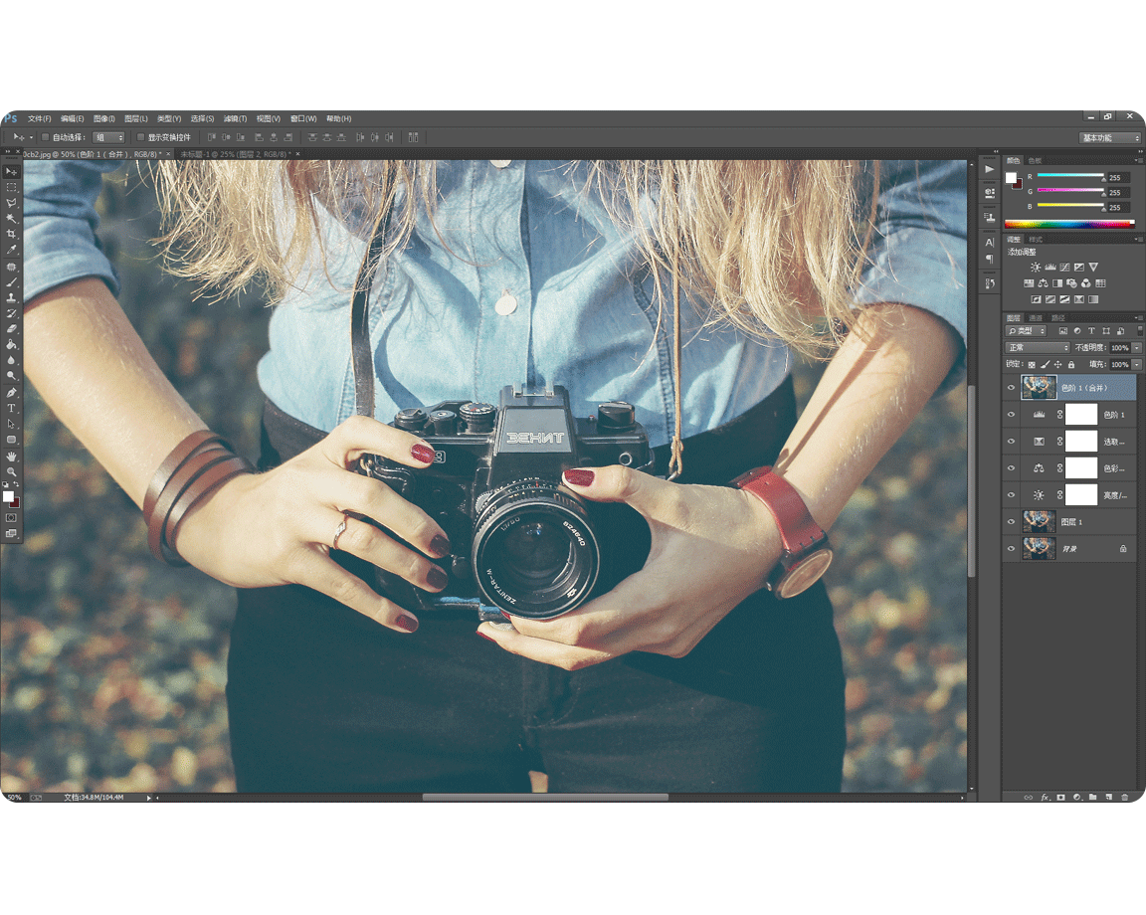The height and width of the screenshot is (915, 1146).
Task: Open the 图像(I) menu
Action: pyautogui.click(x=103, y=118)
